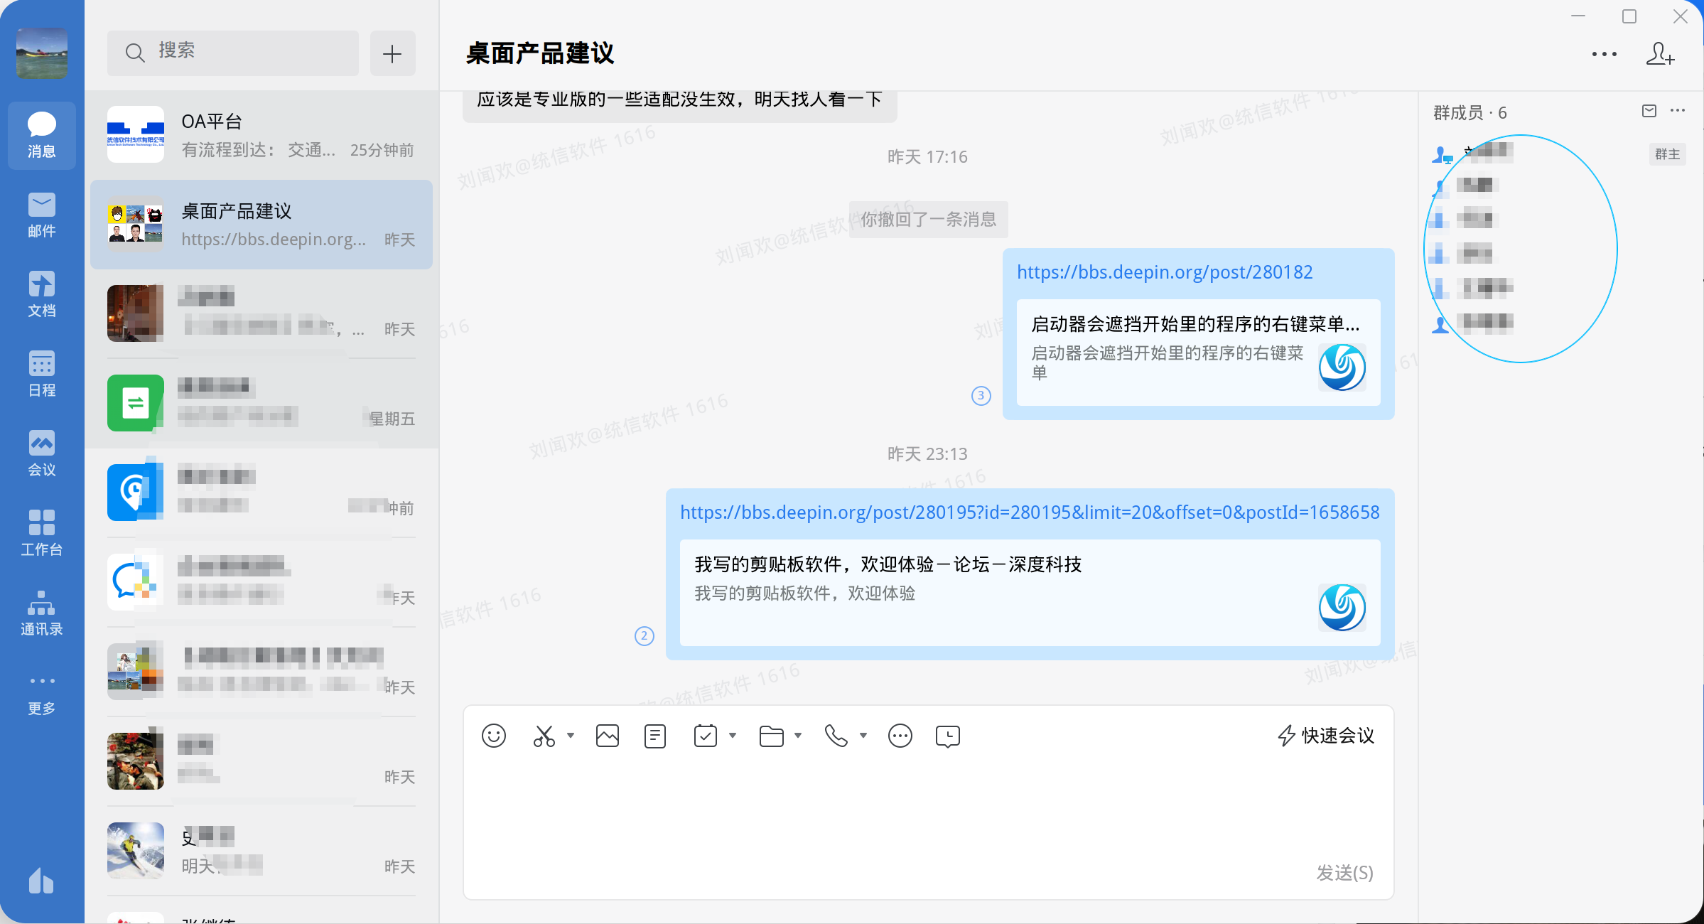1704x924 pixels.
Task: Show 更多 options in sidebar
Action: click(x=42, y=695)
